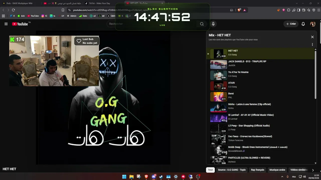Image resolution: width=321 pixels, height=180 pixels.
Task: Open the more options menu of the mix
Action: [312, 44]
